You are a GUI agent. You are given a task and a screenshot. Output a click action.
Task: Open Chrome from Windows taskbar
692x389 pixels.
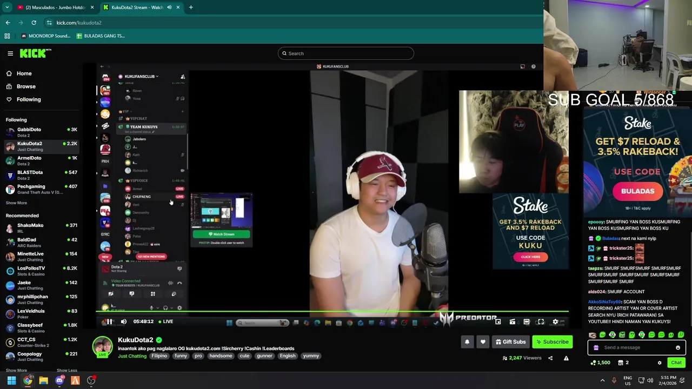(28, 380)
